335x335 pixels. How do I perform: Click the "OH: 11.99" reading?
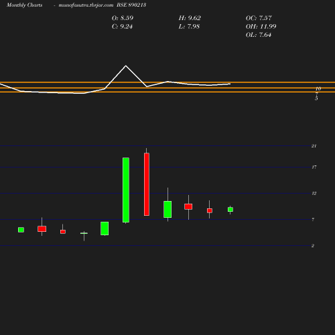tap(261, 27)
